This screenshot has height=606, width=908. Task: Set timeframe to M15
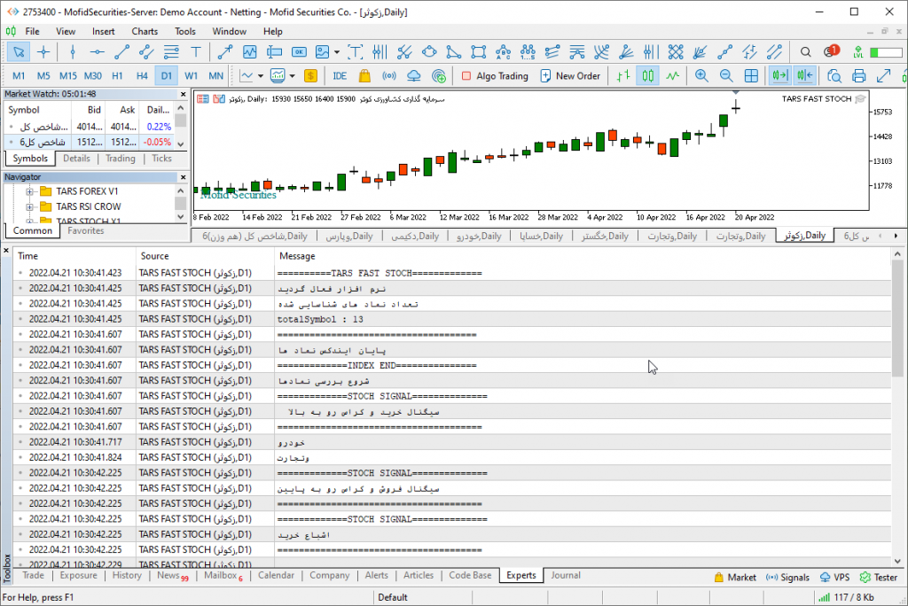coord(67,76)
